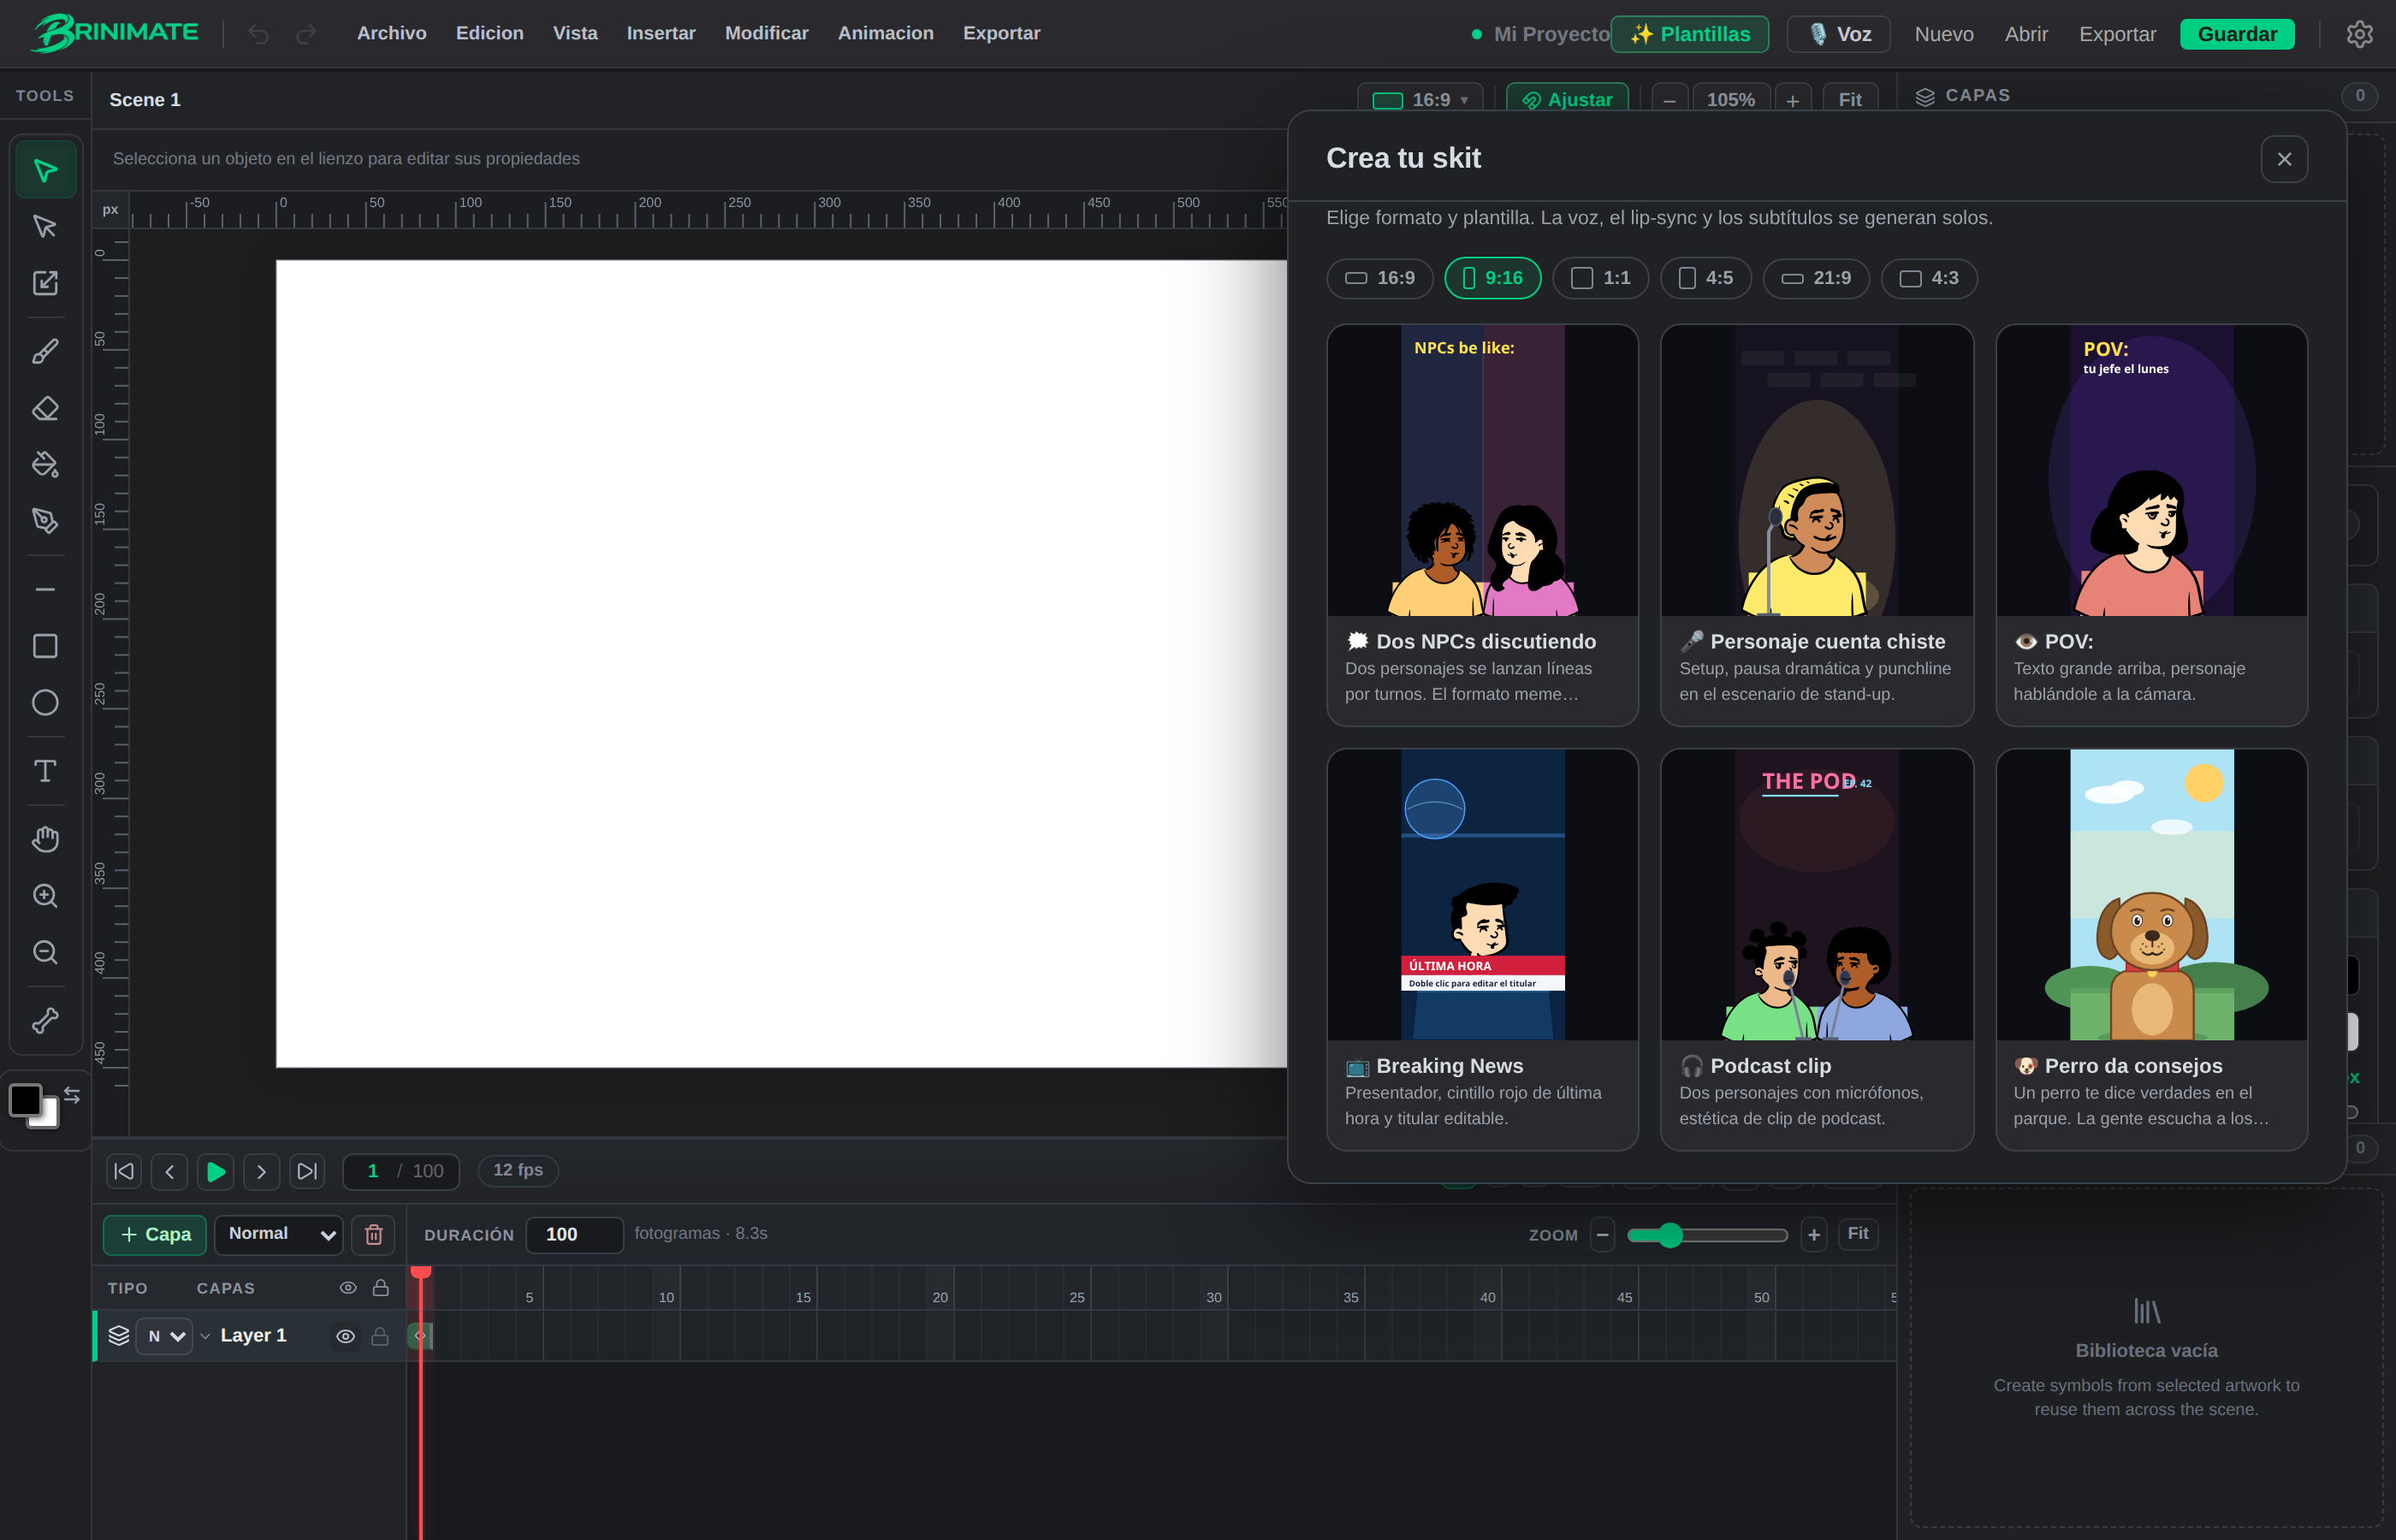Click the Plantillas button

tap(1689, 34)
